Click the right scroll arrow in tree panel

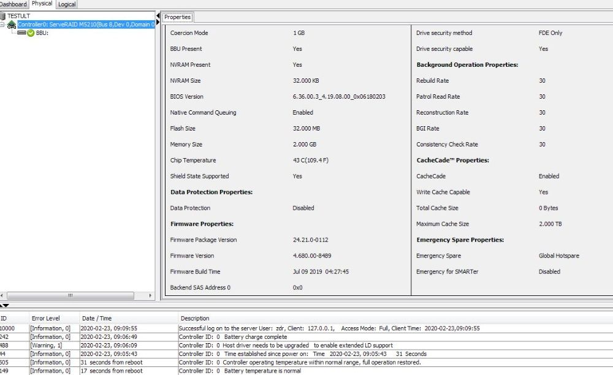(151, 296)
